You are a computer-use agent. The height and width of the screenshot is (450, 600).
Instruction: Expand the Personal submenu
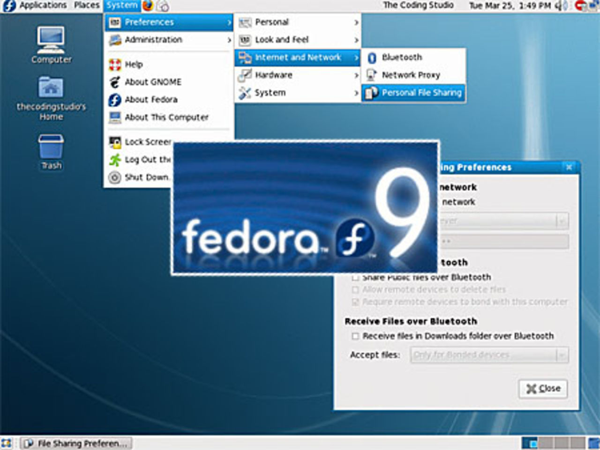pyautogui.click(x=298, y=22)
